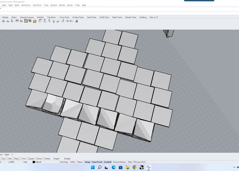Switch to the Solid Tools tab
Viewport: 239px width, 171px height.
coord(92,17)
